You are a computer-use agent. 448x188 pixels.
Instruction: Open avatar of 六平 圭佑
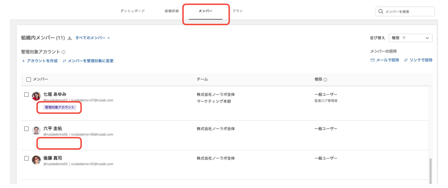36,130
